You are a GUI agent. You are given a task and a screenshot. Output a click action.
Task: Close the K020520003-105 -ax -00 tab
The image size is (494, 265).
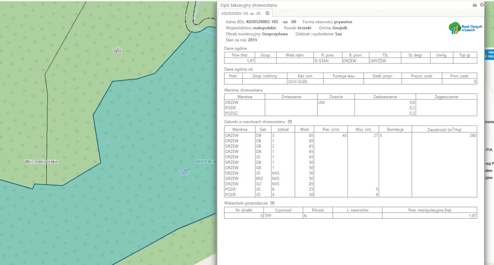point(267,14)
